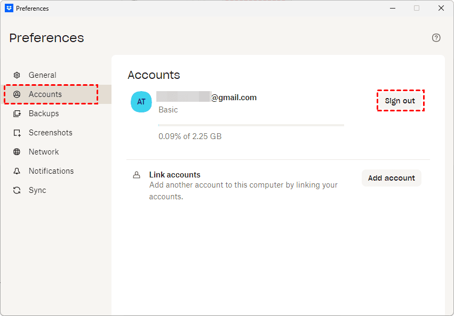Image resolution: width=454 pixels, height=316 pixels.
Task: Click the Add account button
Action: pyautogui.click(x=391, y=178)
